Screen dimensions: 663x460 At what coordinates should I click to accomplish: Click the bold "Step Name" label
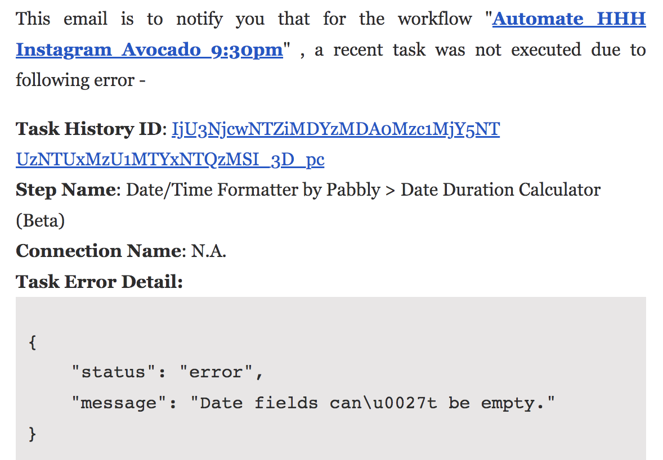65,190
